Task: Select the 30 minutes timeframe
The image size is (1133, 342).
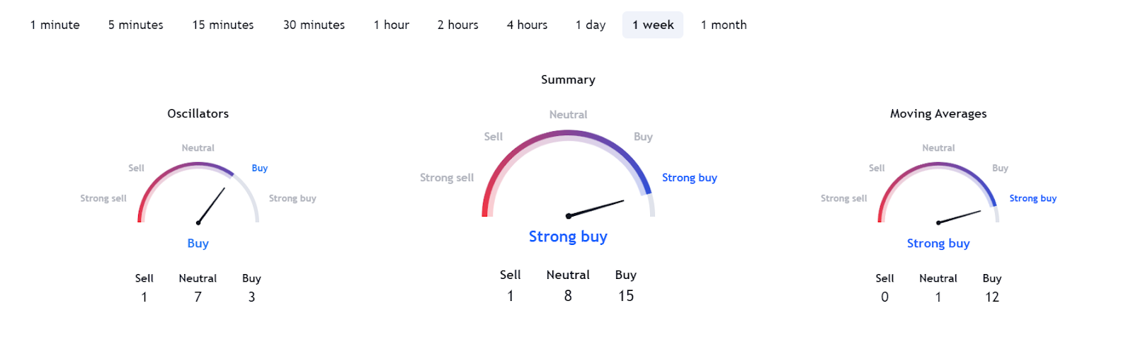Action: (x=314, y=25)
